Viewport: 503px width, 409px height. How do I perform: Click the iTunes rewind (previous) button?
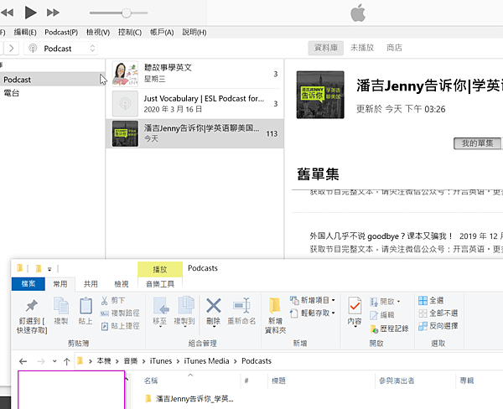point(7,13)
